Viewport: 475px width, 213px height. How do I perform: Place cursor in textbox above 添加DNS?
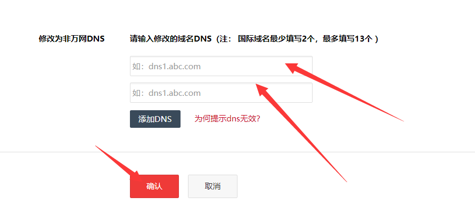[x=221, y=93]
